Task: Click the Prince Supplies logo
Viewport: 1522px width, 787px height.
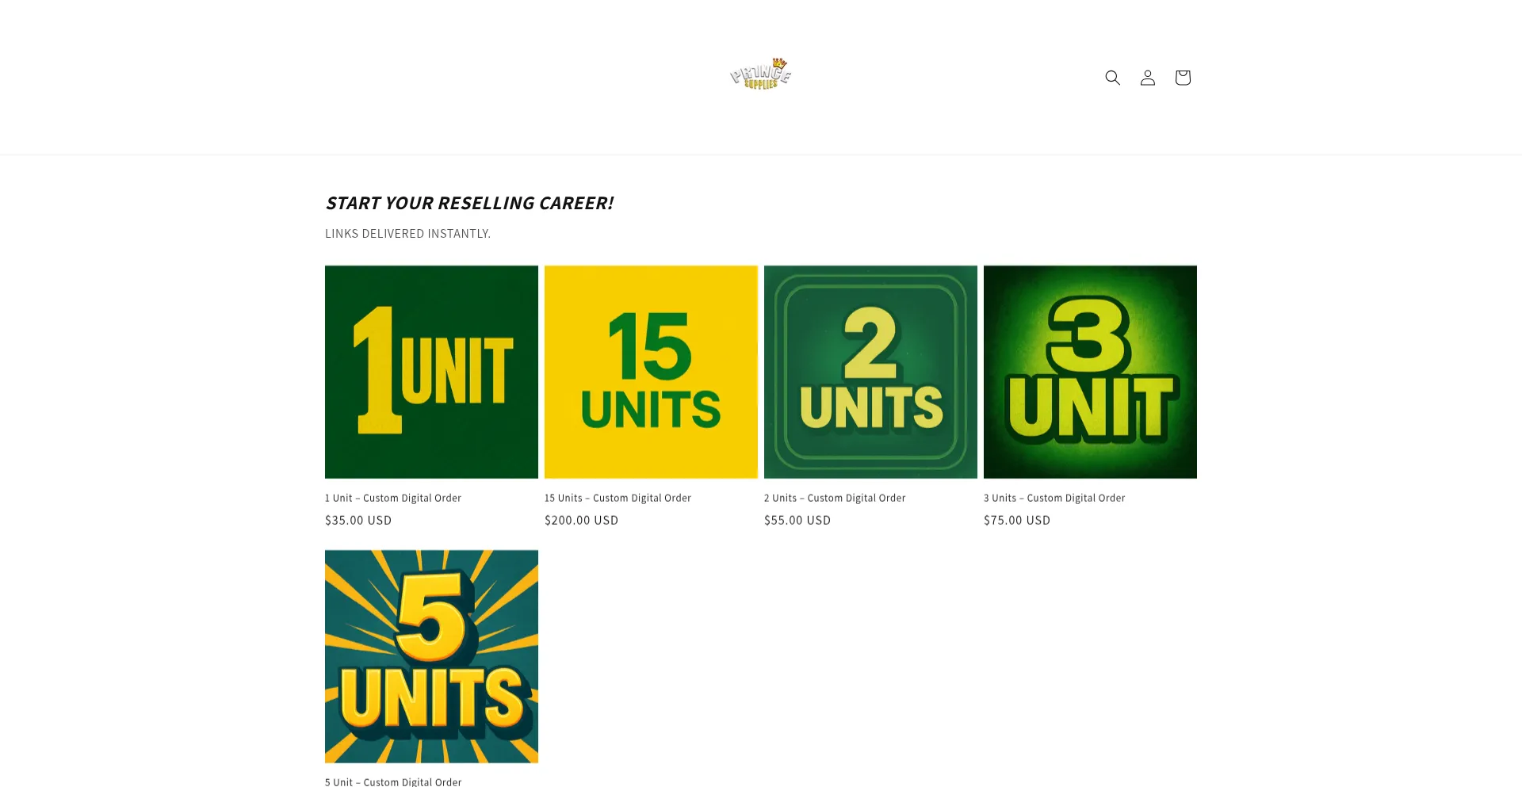Action: pos(760,74)
